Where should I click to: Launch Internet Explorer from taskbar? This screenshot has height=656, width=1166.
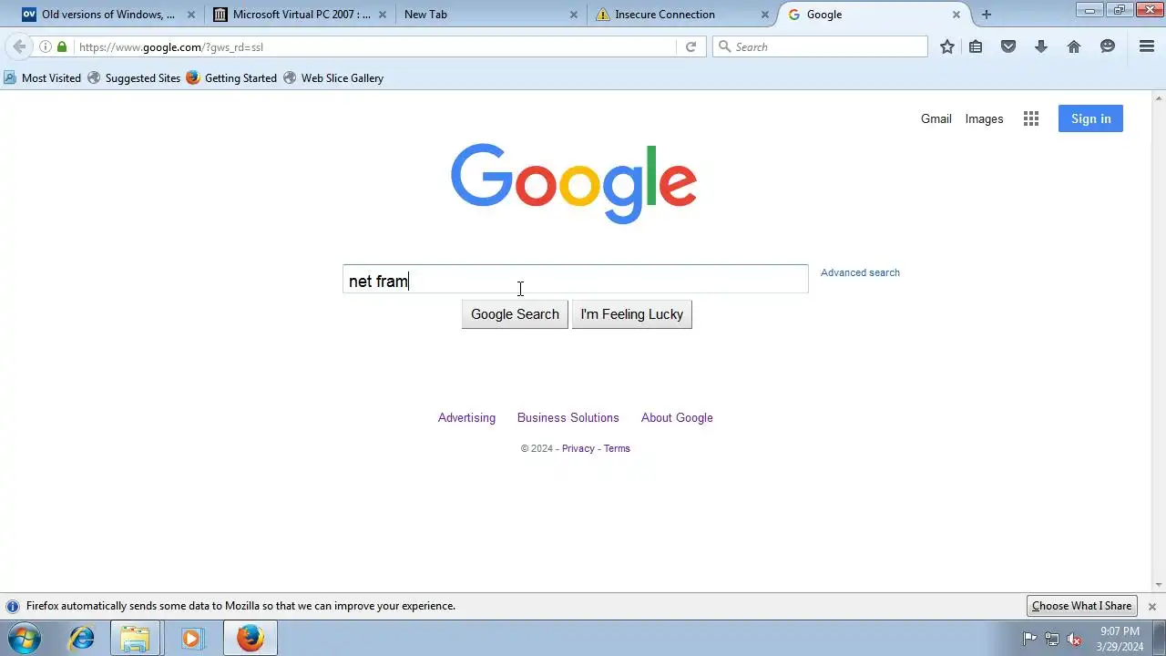82,639
